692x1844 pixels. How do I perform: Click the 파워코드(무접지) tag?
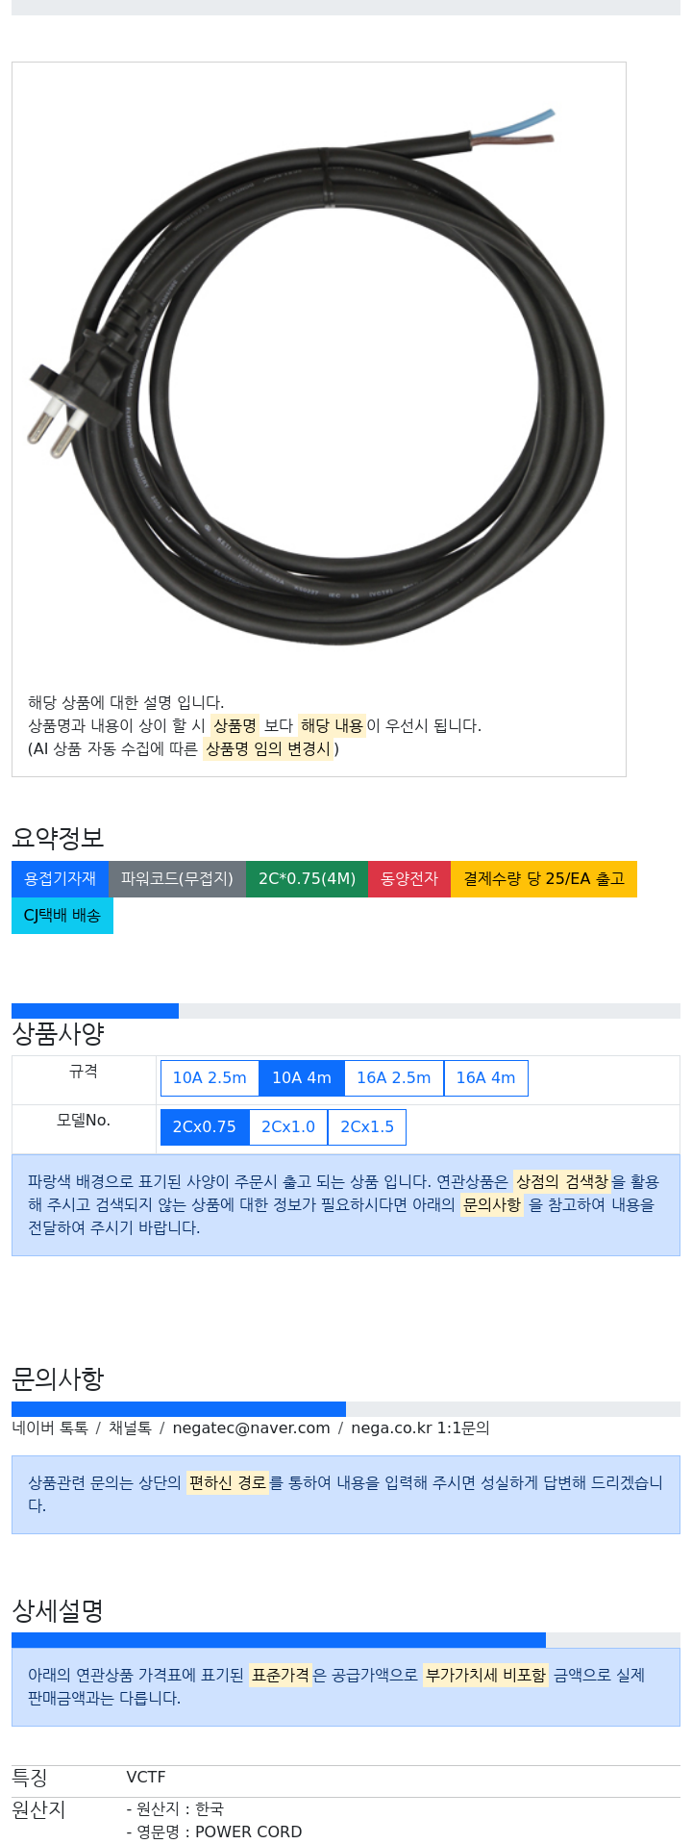coord(177,879)
